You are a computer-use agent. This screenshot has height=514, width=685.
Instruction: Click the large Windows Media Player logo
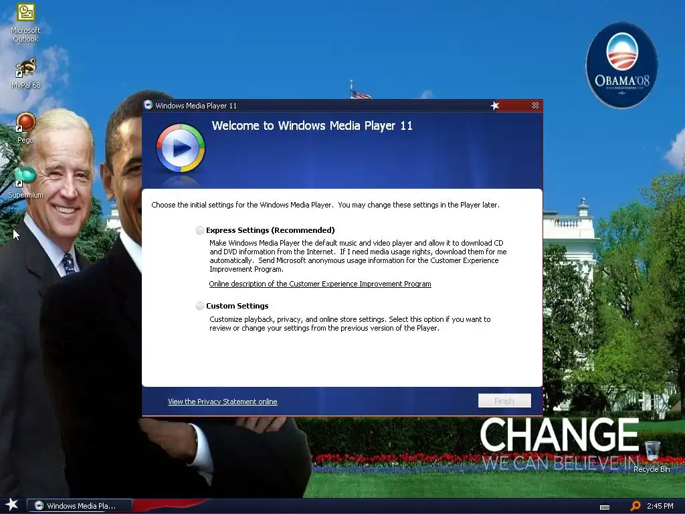[x=181, y=148]
